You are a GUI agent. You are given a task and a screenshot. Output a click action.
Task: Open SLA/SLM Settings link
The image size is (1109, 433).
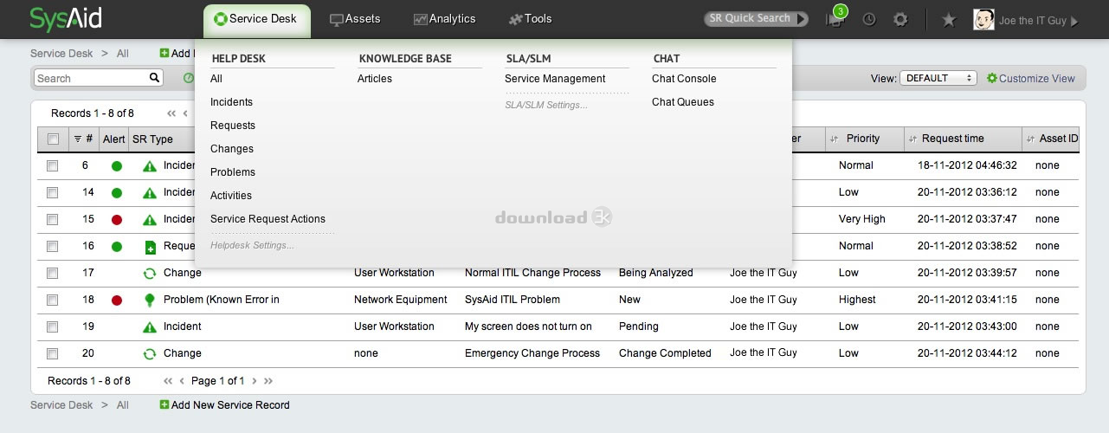(x=546, y=105)
